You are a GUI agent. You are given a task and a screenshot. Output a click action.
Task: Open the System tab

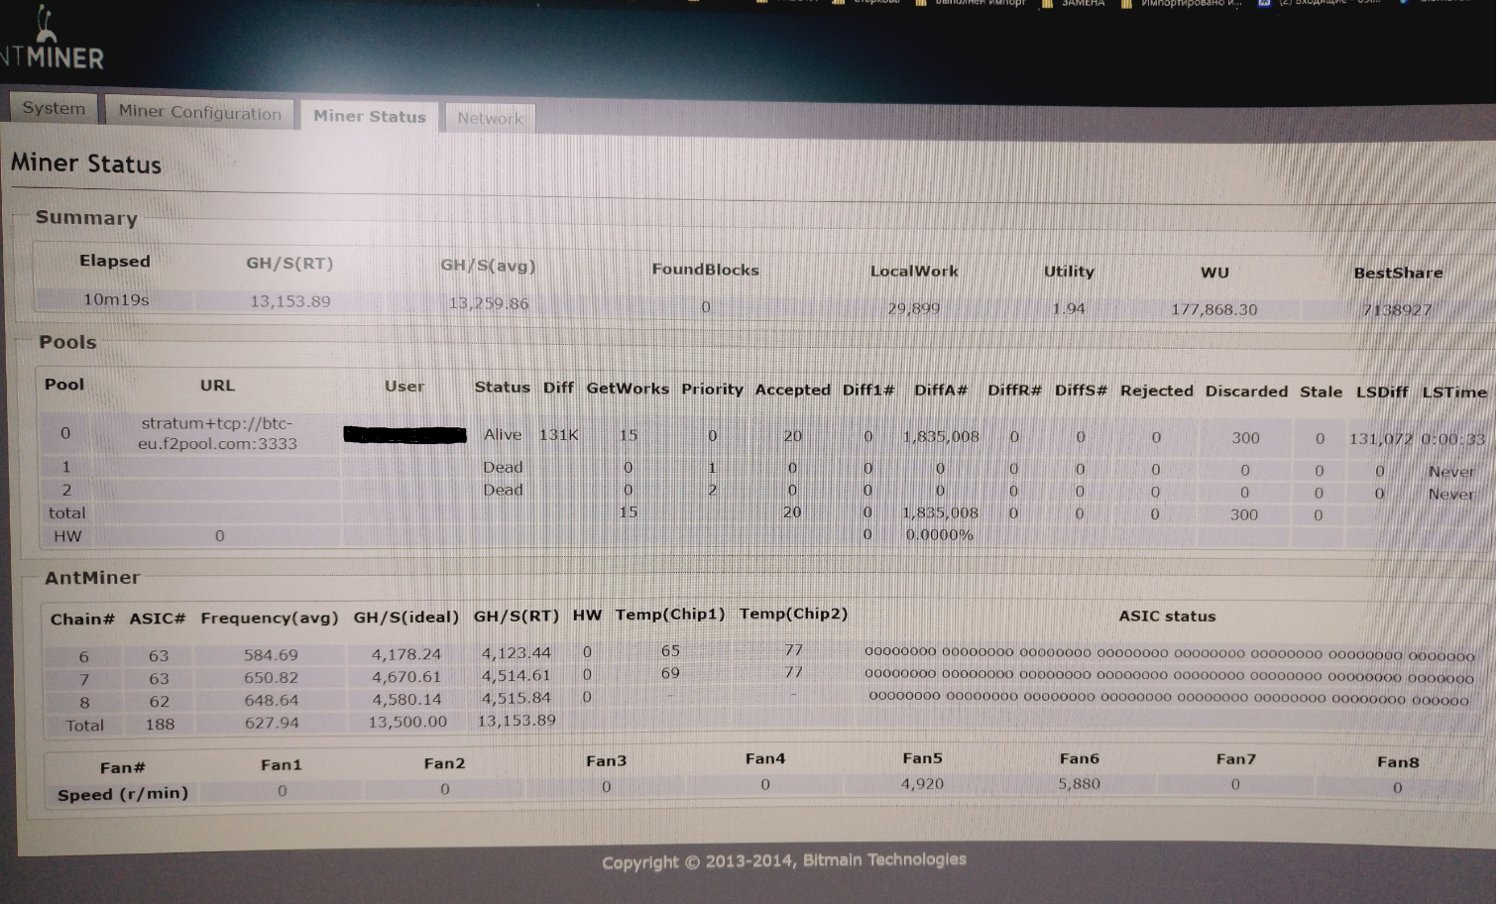(54, 108)
